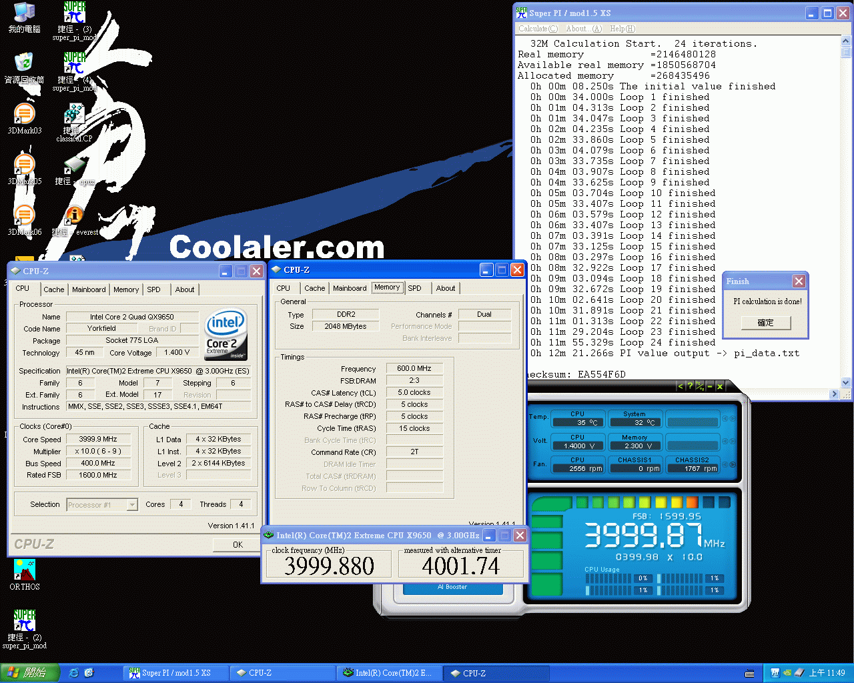Launch the 3DMark03 desktop shortcut
Image resolution: width=854 pixels, height=683 pixels.
point(24,119)
